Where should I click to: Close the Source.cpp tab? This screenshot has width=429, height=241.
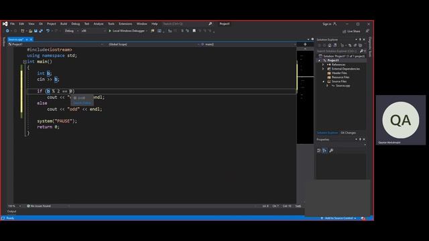click(31, 39)
